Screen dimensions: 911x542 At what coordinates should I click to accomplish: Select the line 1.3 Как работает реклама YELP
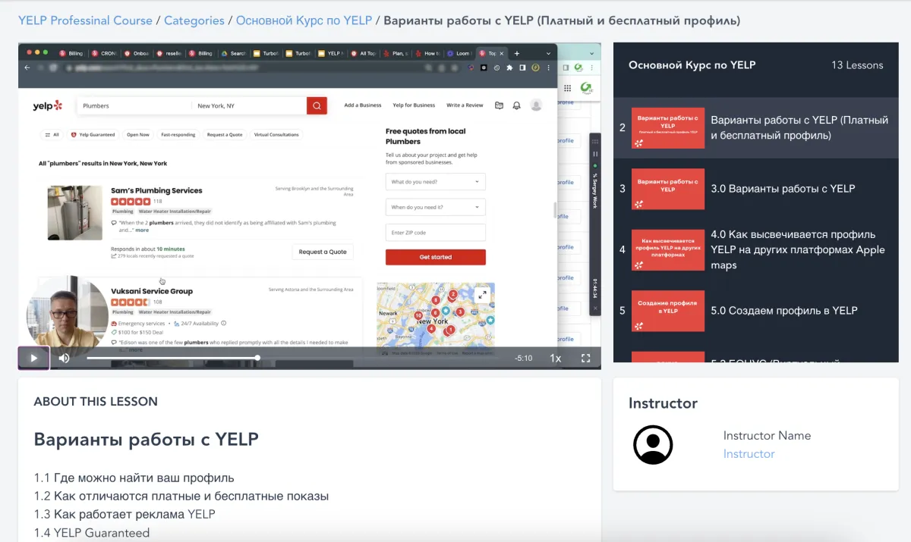(125, 514)
